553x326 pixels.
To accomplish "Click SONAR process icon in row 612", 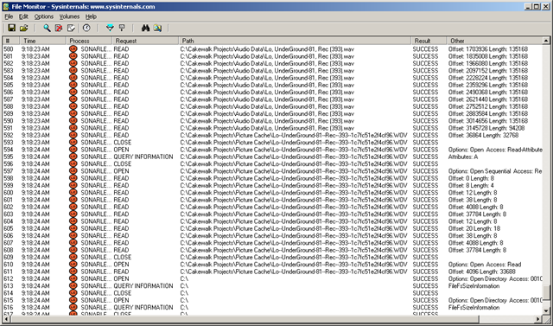I will [73, 278].
